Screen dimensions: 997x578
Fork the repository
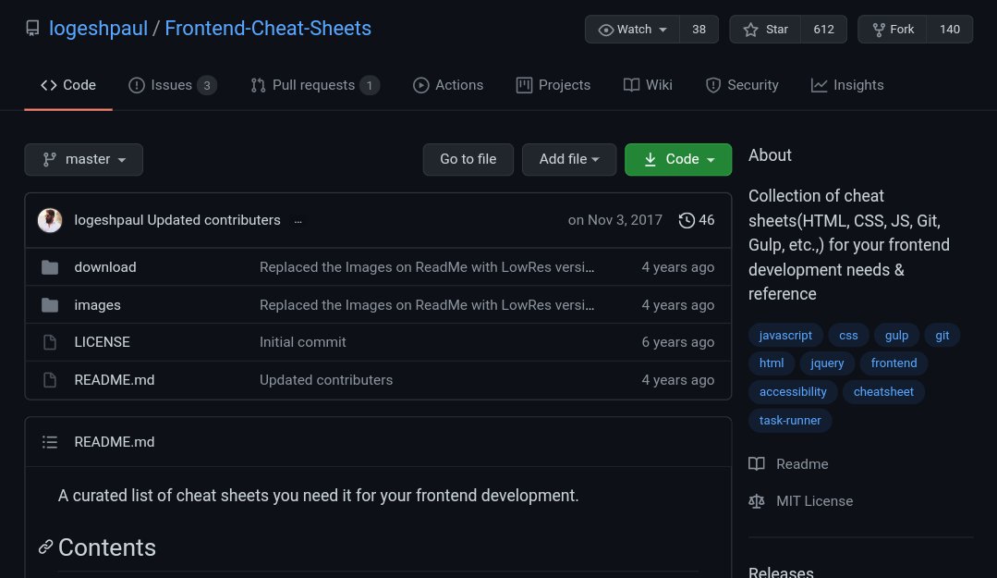coord(892,30)
